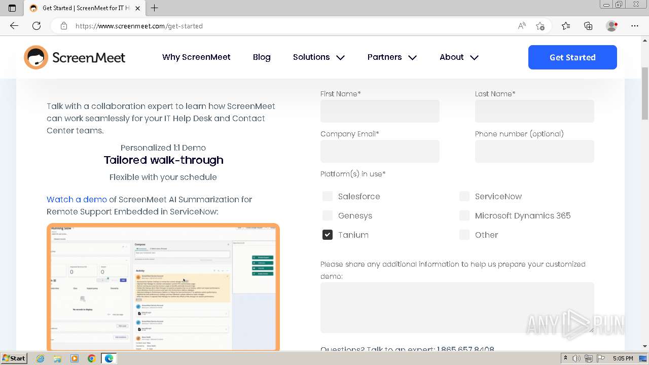Check the Microsoft Dynamics 365 checkbox
The height and width of the screenshot is (365, 649).
pos(464,215)
